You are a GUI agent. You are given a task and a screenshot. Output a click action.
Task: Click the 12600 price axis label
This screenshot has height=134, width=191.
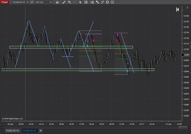click(186, 105)
